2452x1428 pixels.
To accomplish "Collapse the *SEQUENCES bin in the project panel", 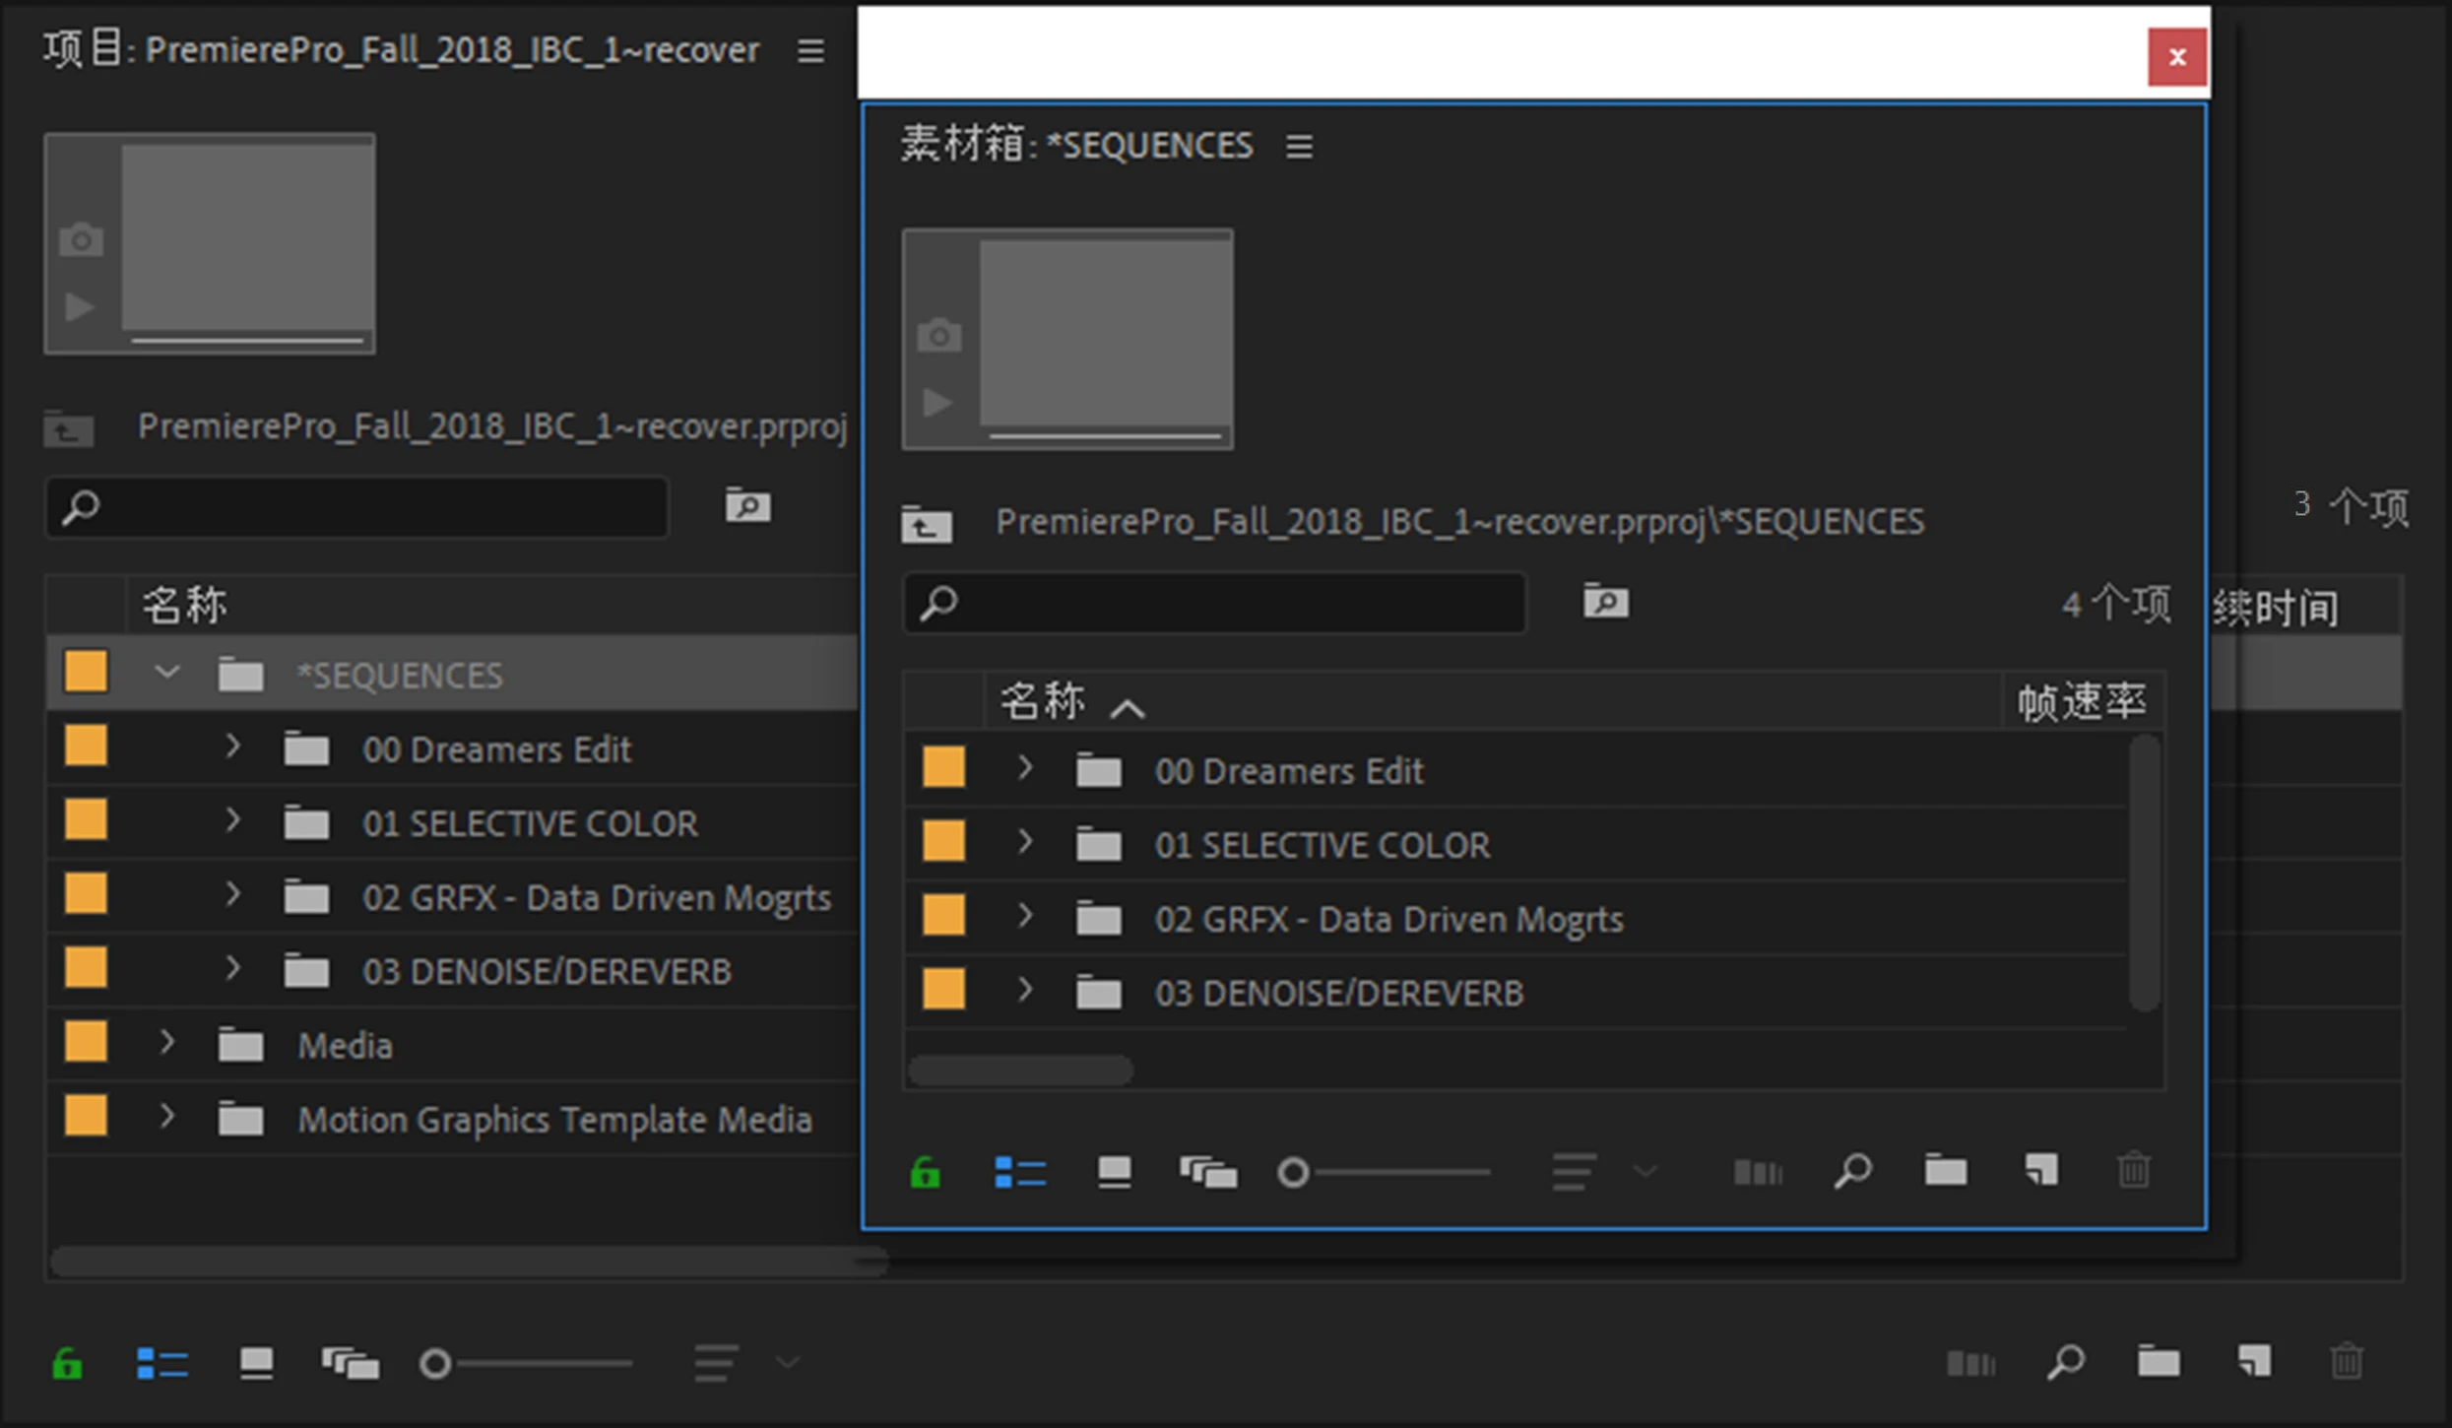I will (x=165, y=672).
